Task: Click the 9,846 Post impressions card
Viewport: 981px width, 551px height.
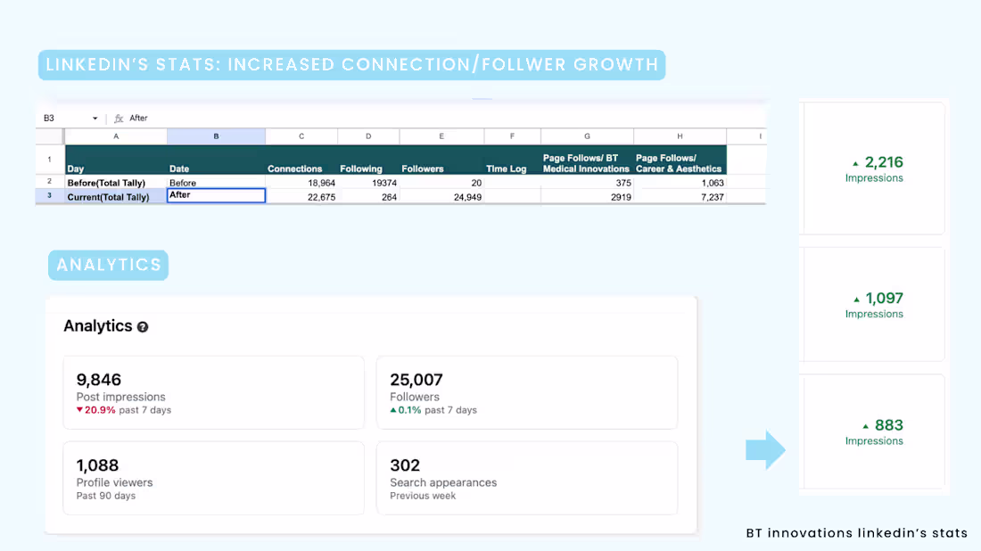Action: [214, 392]
